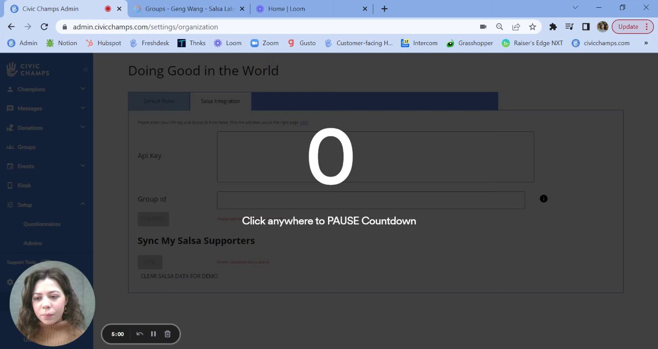This screenshot has width=658, height=349.
Task: Open the Chrome extensions puzzle icon
Action: click(x=553, y=27)
